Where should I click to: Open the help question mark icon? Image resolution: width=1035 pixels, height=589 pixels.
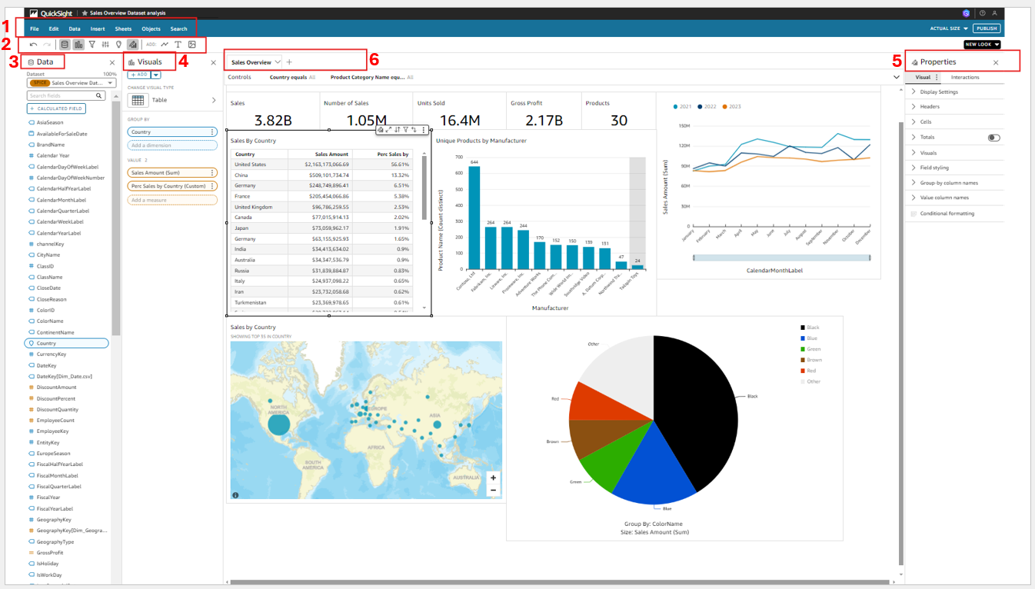[x=982, y=13]
